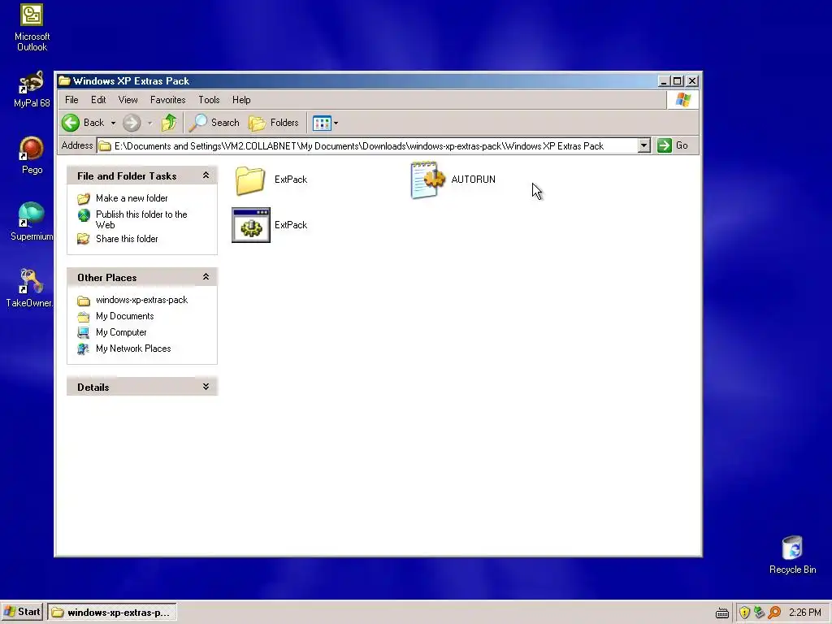
Task: Open the Tools menu
Action: click(x=209, y=100)
